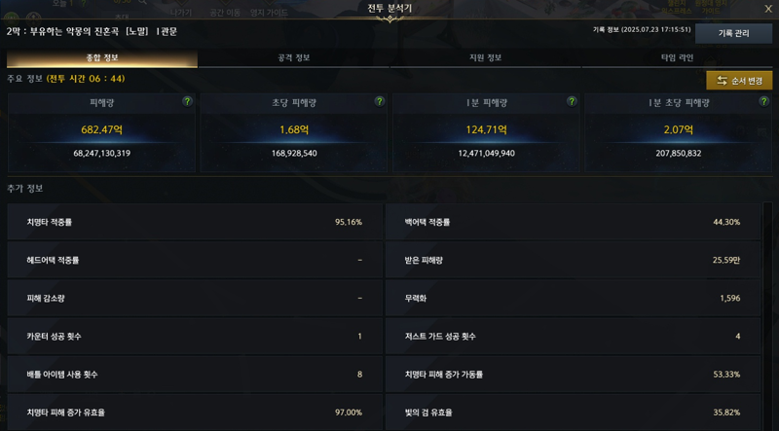Switch to the 공격 정보 tab

click(294, 57)
